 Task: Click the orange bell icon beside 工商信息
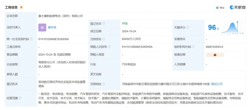click(x=21, y=7)
